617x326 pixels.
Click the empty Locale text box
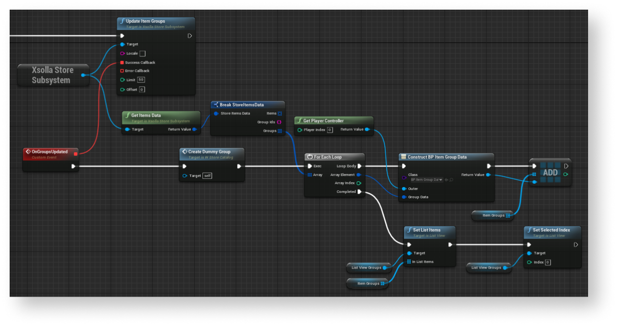(142, 54)
